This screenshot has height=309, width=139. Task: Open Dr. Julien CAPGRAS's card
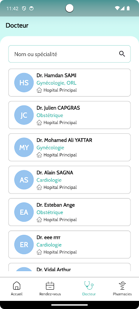point(69,115)
